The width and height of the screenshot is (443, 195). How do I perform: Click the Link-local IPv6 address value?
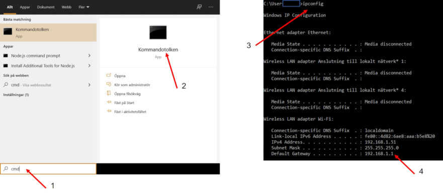click(400, 136)
